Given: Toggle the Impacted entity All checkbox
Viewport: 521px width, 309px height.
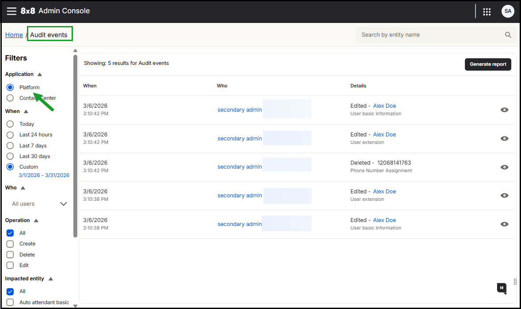Looking at the screenshot, I should pos(10,291).
